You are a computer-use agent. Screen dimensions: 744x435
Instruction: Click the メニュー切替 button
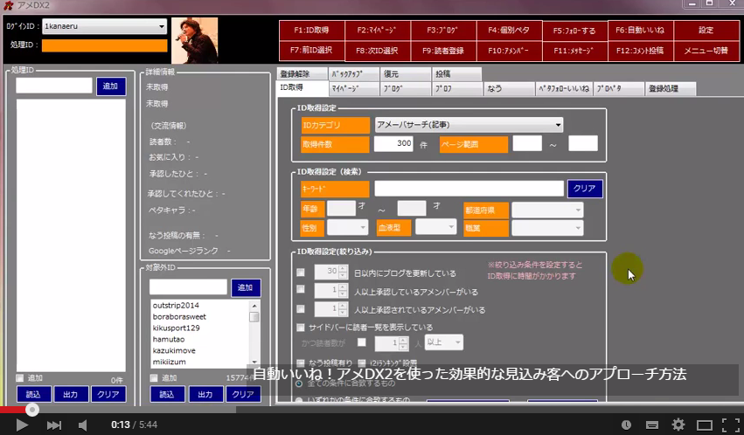pyautogui.click(x=706, y=51)
